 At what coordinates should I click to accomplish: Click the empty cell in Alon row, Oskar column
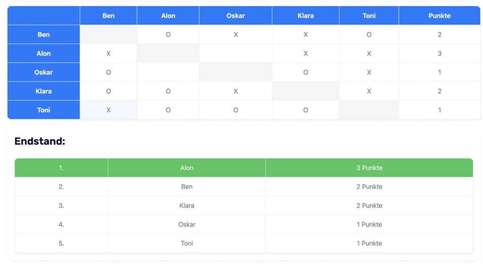pos(235,53)
